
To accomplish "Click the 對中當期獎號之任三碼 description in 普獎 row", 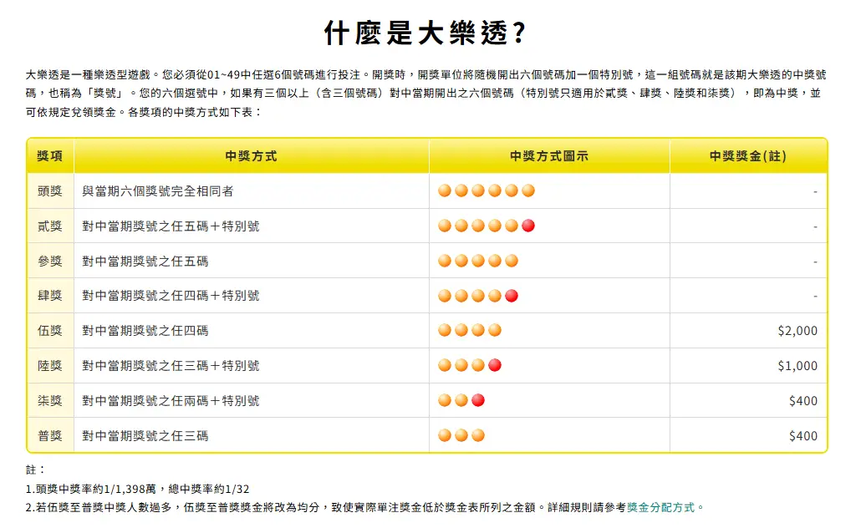I will (x=145, y=436).
